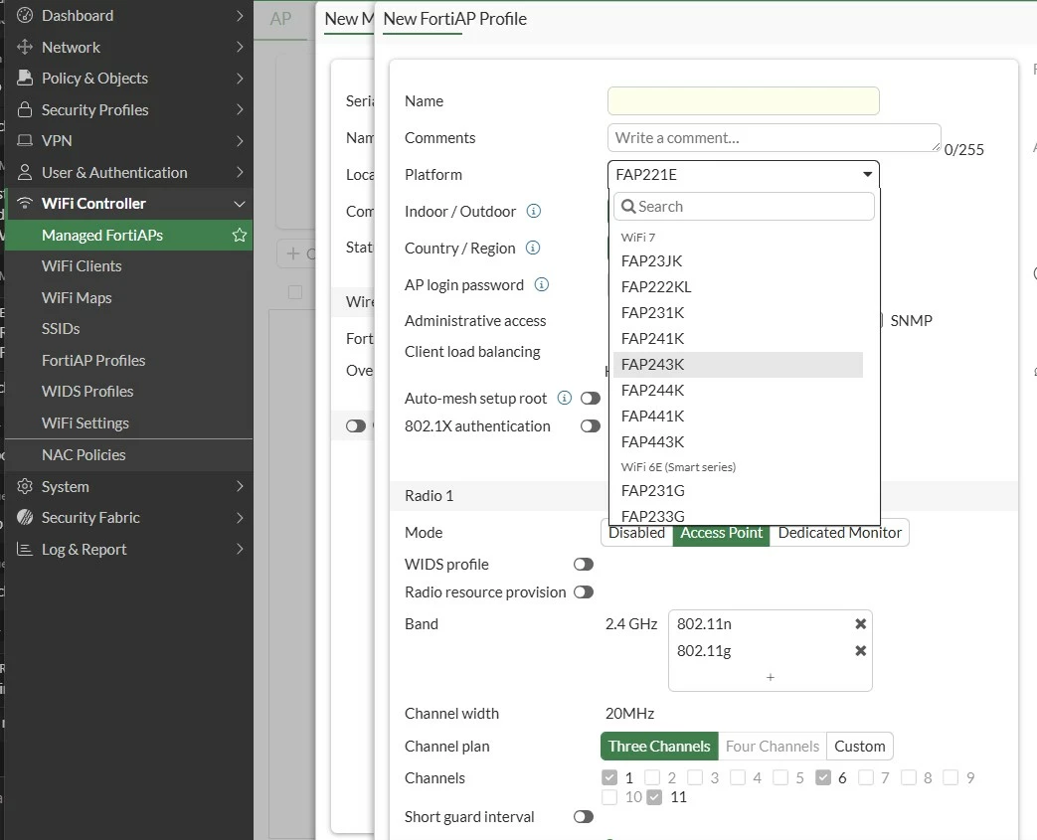The image size is (1037, 840).
Task: Uncheck channel 1 checkbox
Action: pyautogui.click(x=609, y=777)
